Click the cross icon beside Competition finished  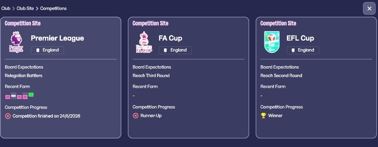pyautogui.click(x=8, y=116)
